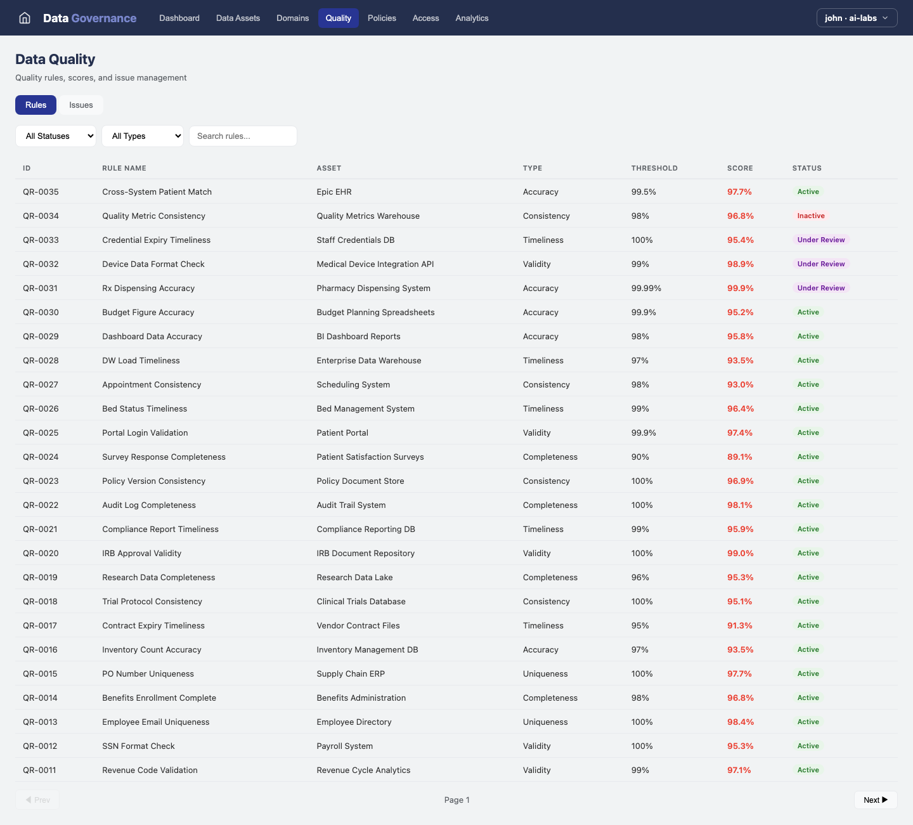Screen dimensions: 913x825
Task: Click Next to go to the next page
Action: pos(875,800)
